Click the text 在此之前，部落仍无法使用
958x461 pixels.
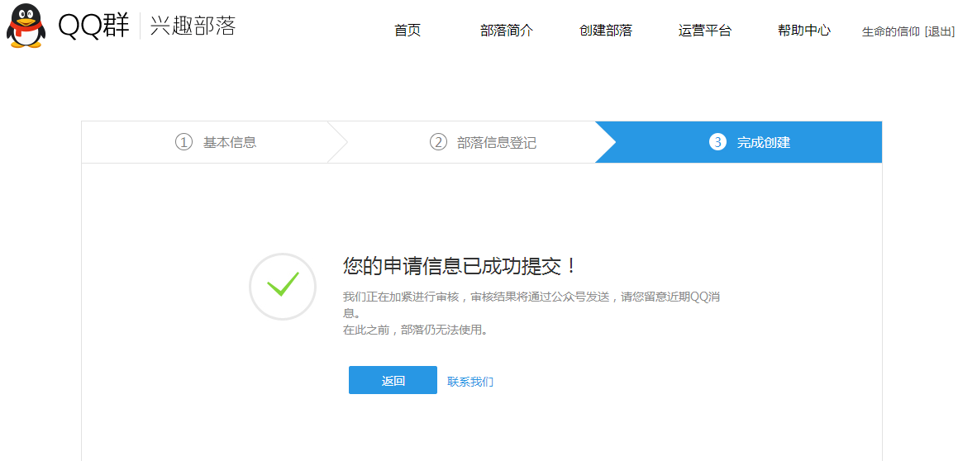point(415,330)
